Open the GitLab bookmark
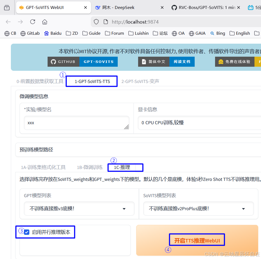This screenshot has width=261, height=259. point(30,33)
